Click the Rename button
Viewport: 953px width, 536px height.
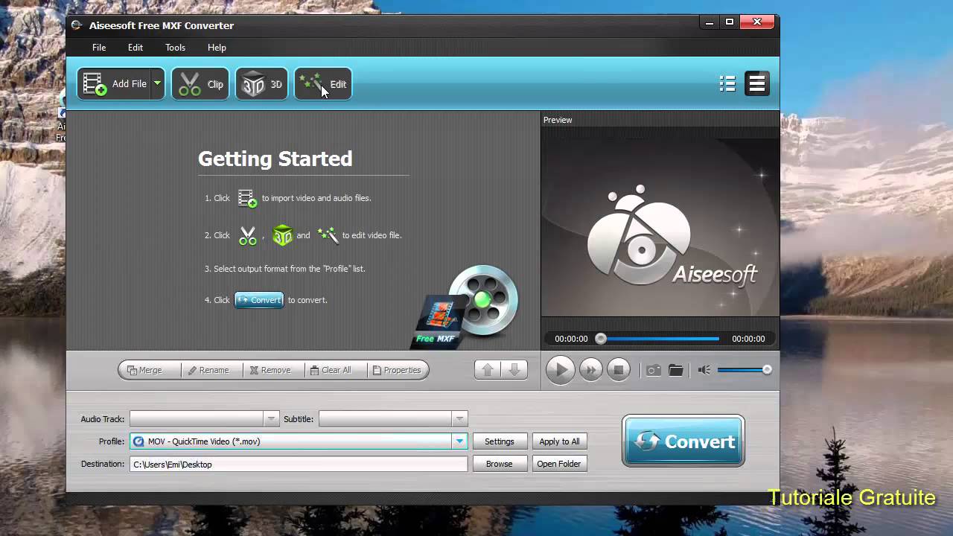pyautogui.click(x=212, y=370)
